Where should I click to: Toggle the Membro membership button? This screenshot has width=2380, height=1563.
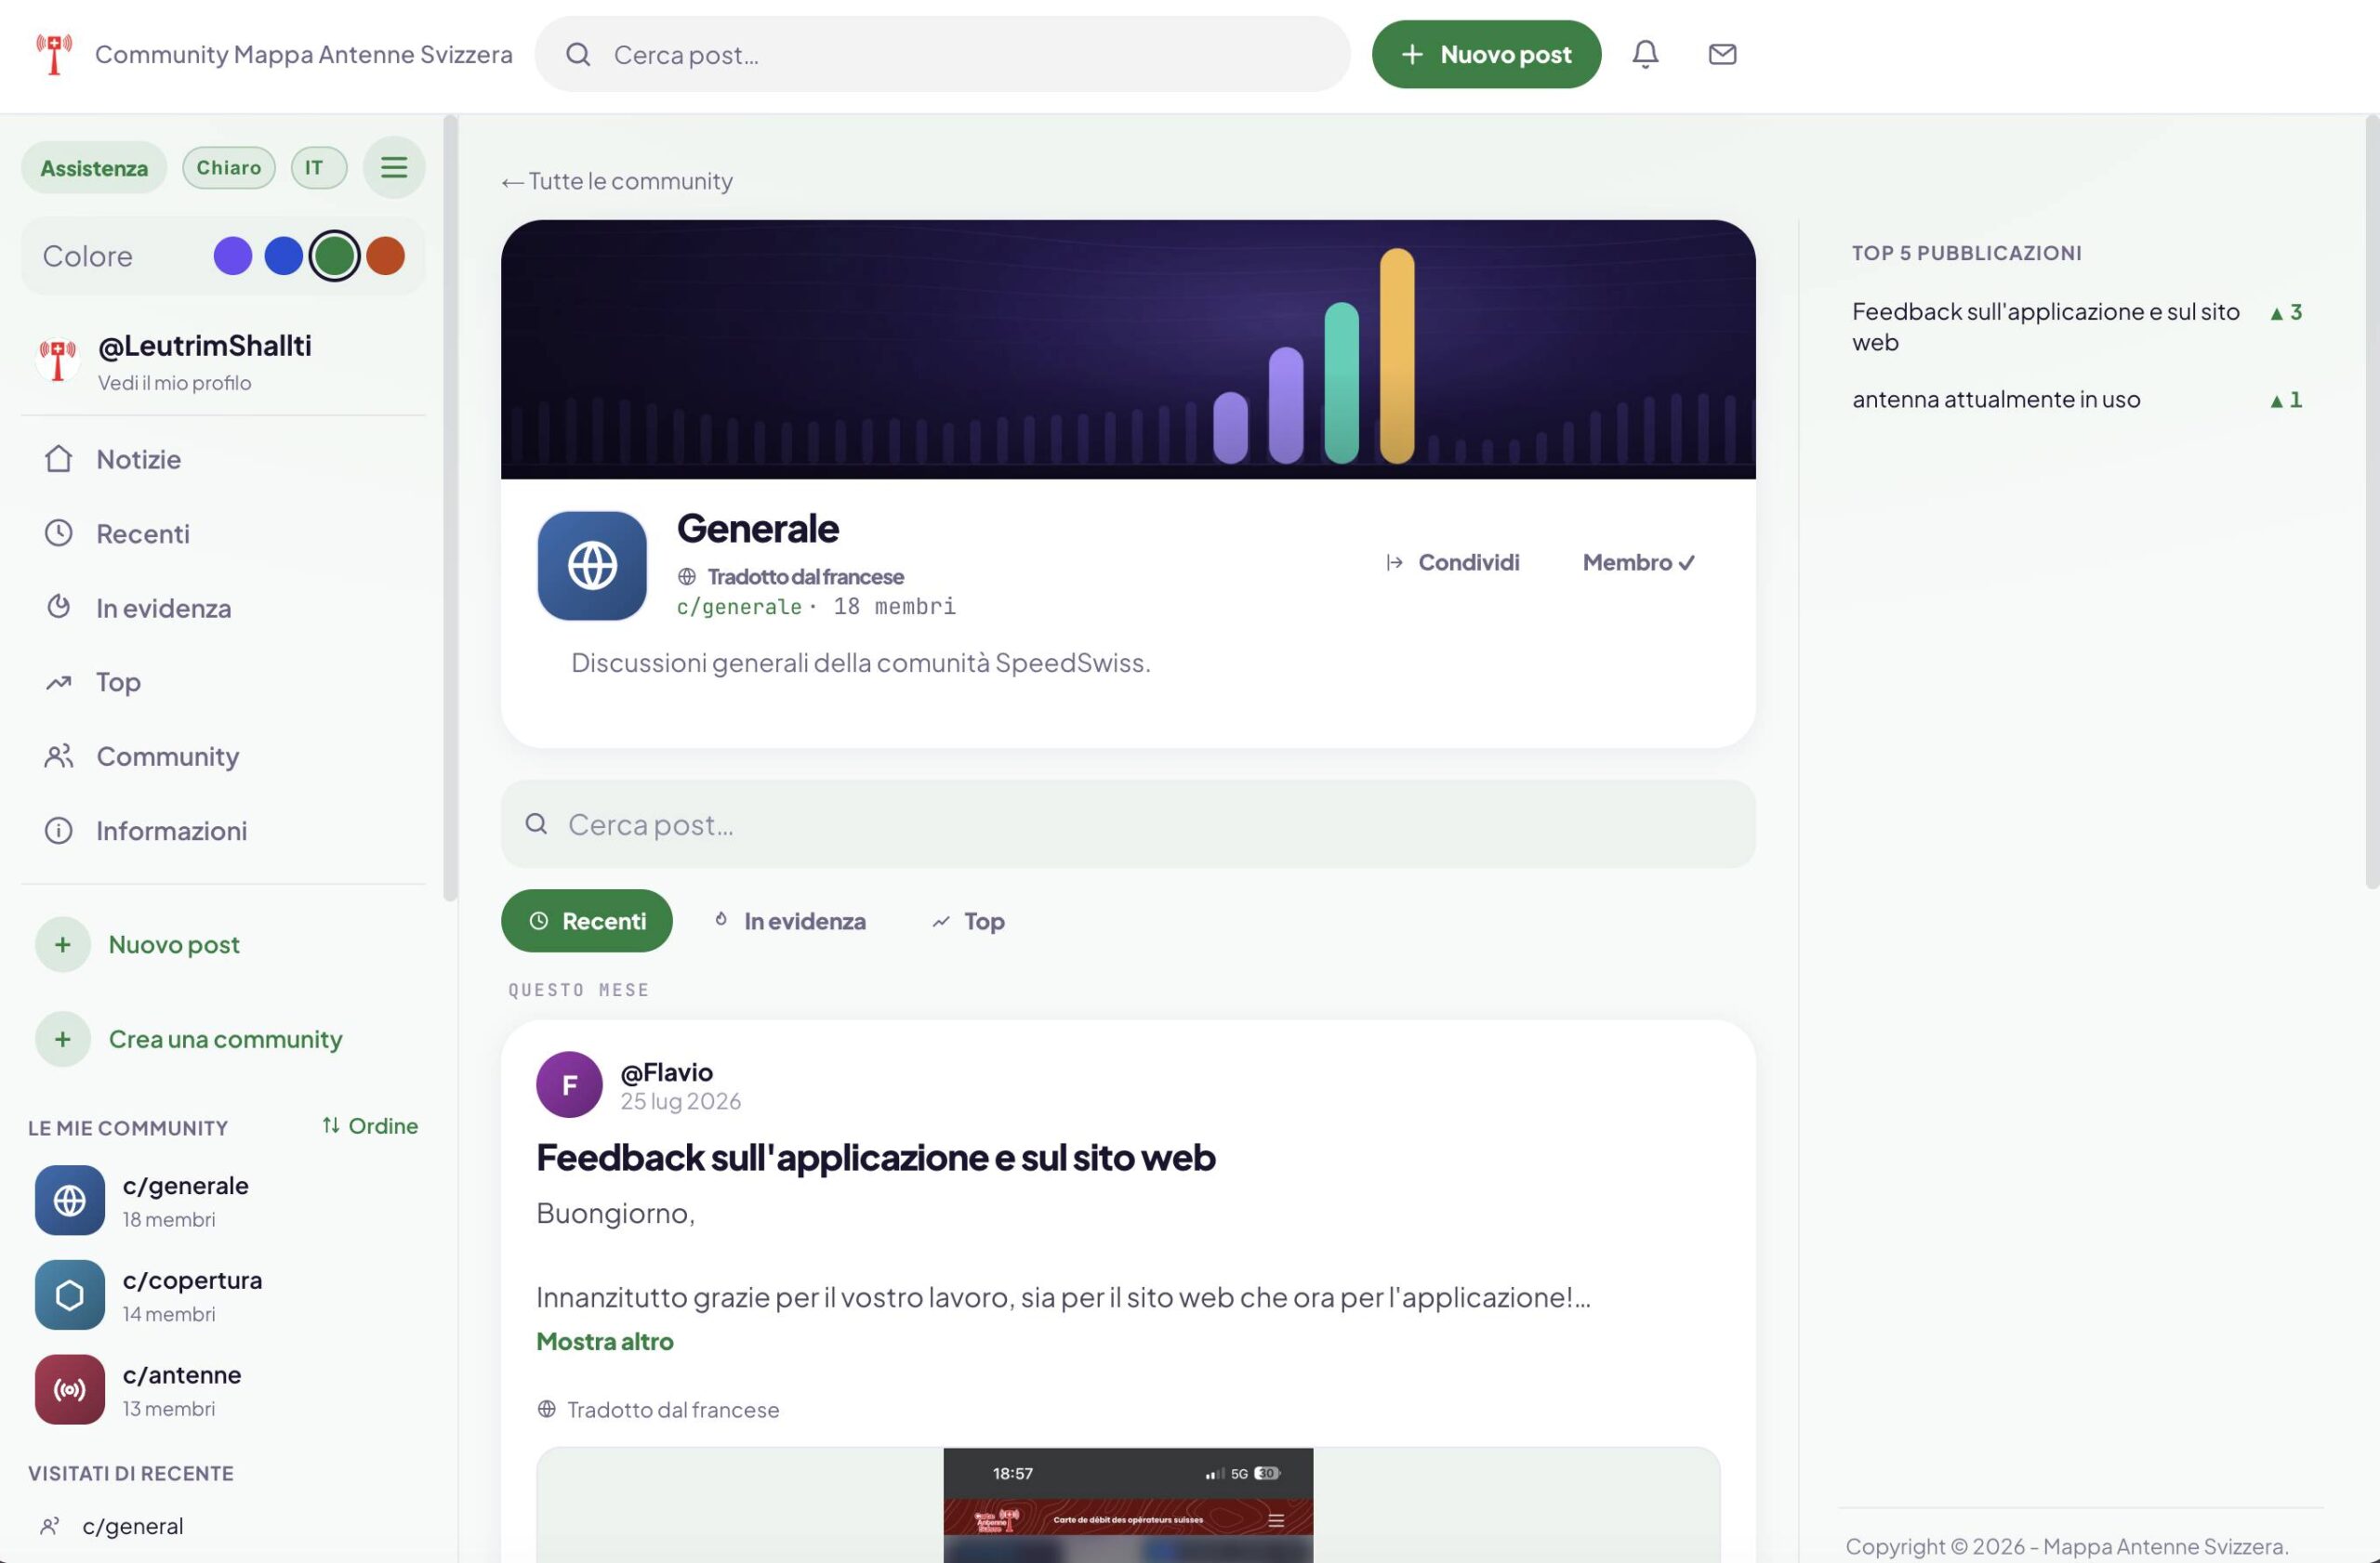(x=1639, y=562)
